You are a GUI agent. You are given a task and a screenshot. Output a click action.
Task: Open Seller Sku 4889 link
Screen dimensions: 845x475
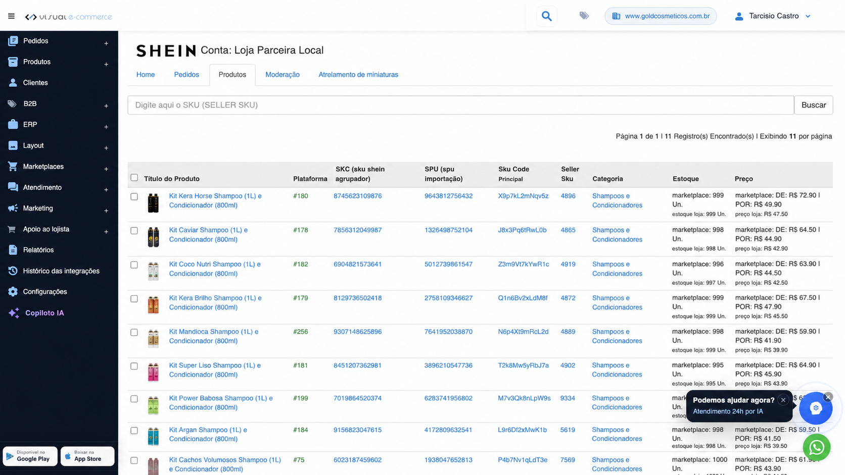click(x=568, y=332)
